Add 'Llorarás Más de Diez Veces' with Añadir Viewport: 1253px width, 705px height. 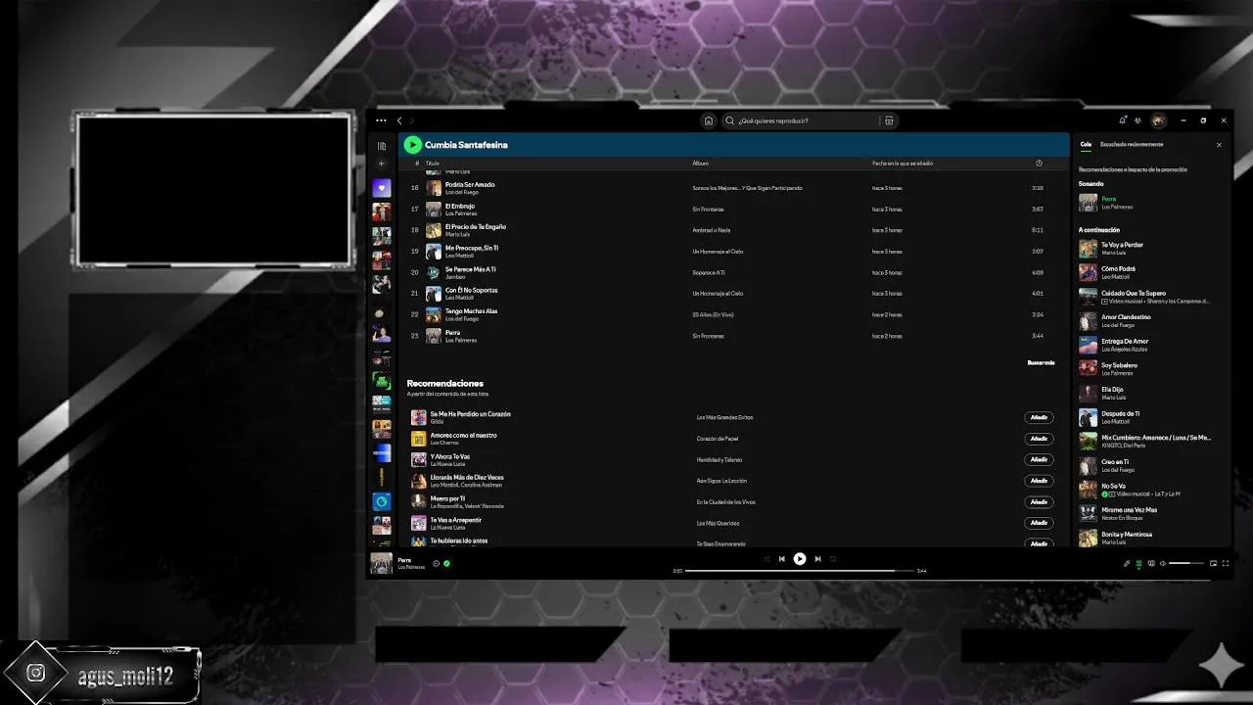1039,481
